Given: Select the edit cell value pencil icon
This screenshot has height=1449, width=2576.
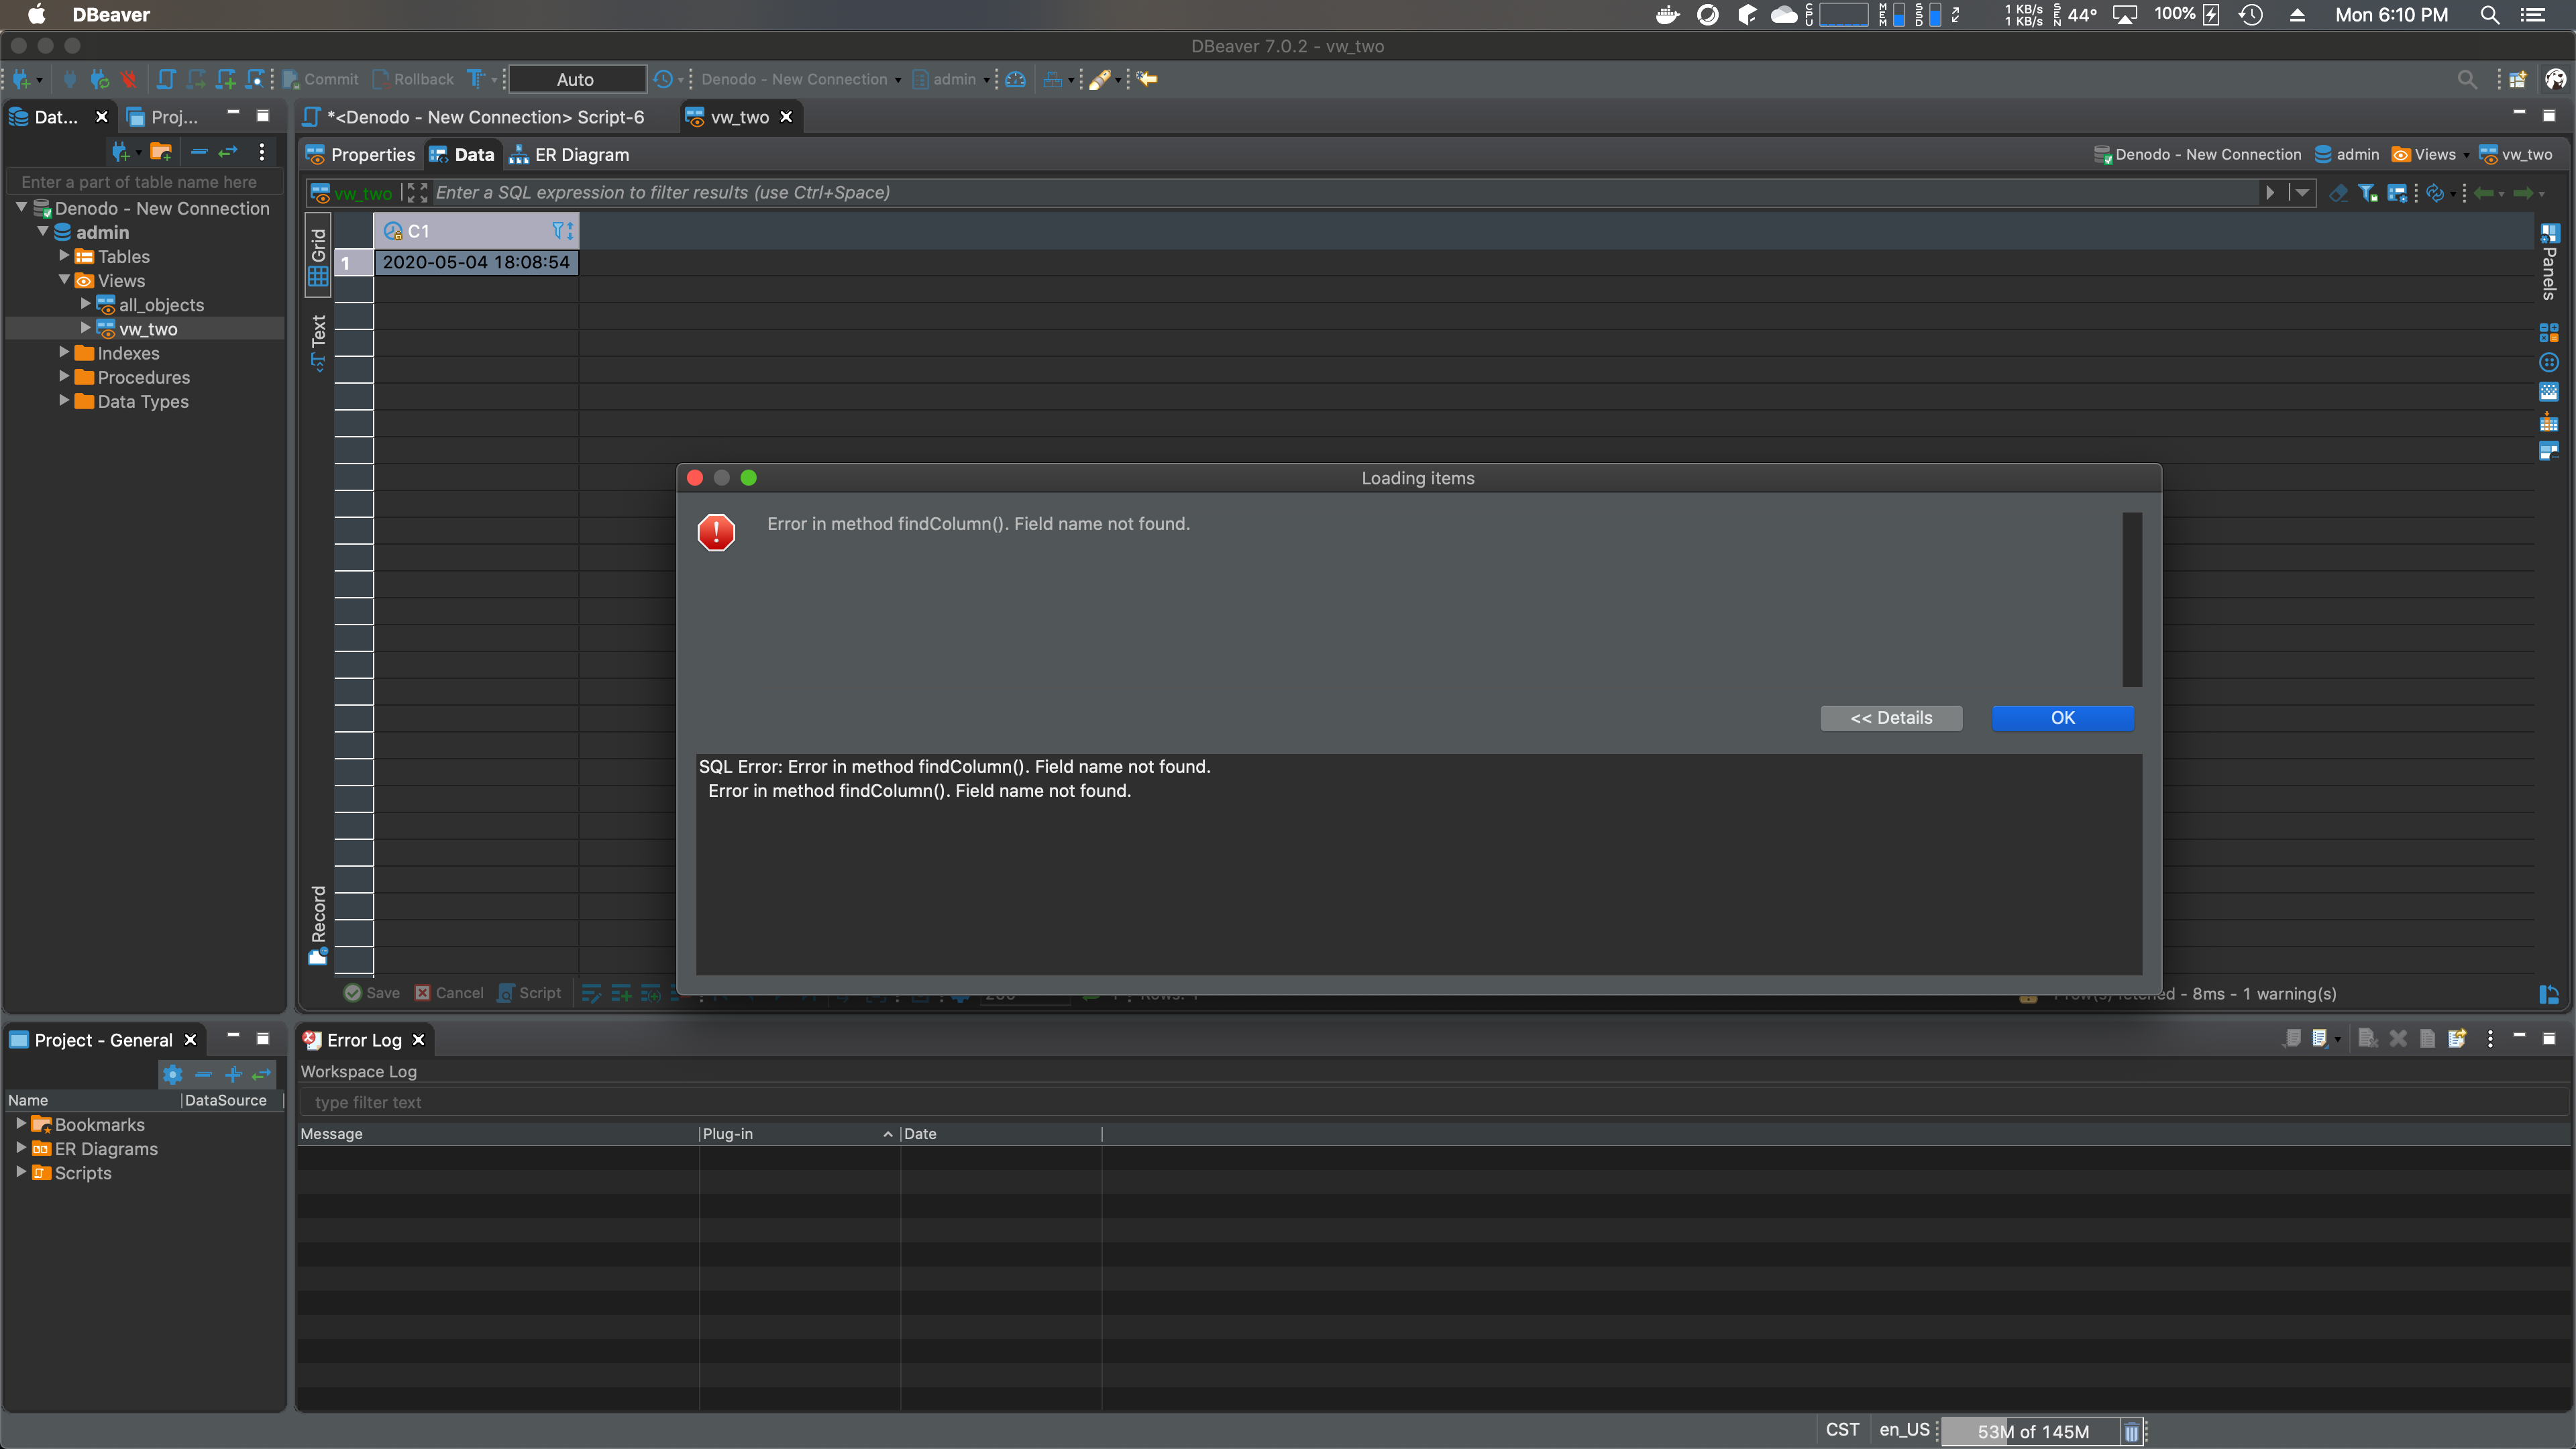Looking at the screenshot, I should tap(1101, 79).
